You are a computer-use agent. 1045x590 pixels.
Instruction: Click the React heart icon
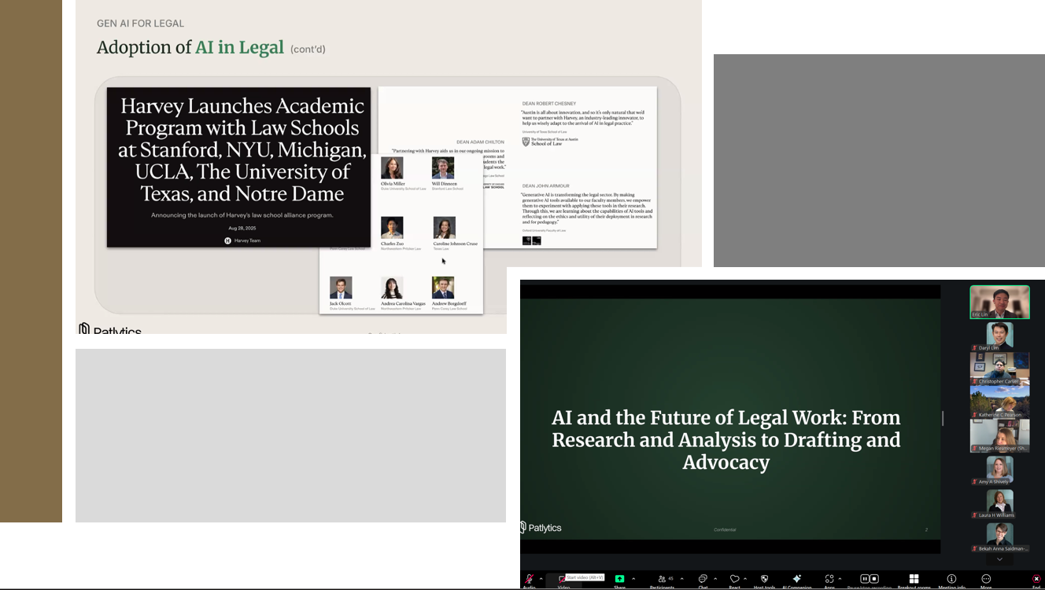pyautogui.click(x=734, y=579)
